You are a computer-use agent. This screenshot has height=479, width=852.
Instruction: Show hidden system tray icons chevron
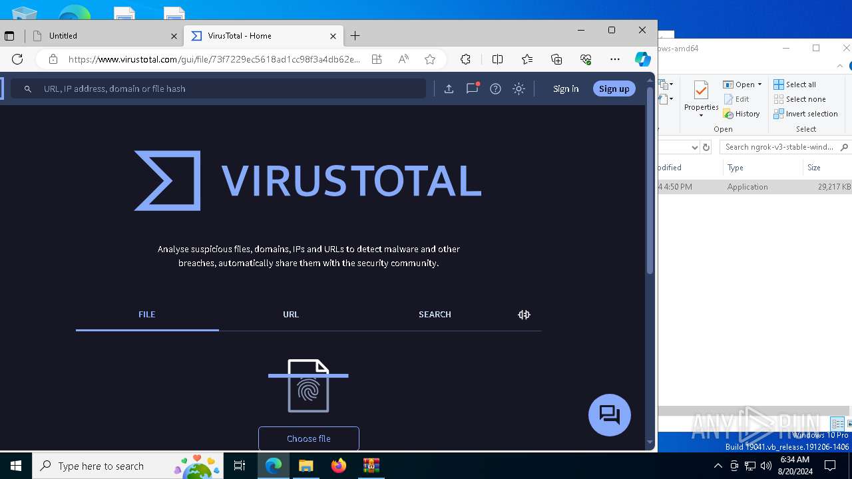click(x=718, y=466)
